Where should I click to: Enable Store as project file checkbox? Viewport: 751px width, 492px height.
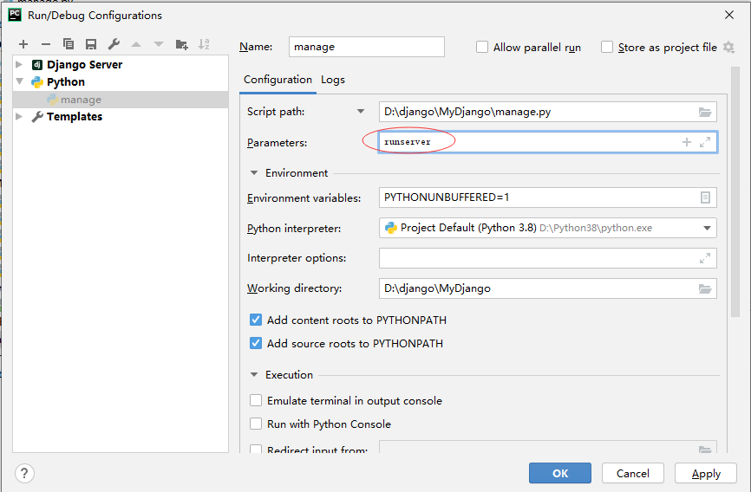click(x=607, y=48)
